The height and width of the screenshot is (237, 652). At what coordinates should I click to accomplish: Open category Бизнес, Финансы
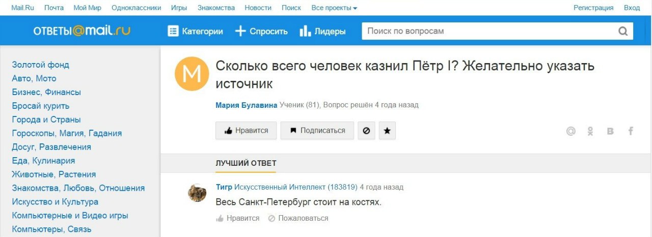tap(46, 92)
